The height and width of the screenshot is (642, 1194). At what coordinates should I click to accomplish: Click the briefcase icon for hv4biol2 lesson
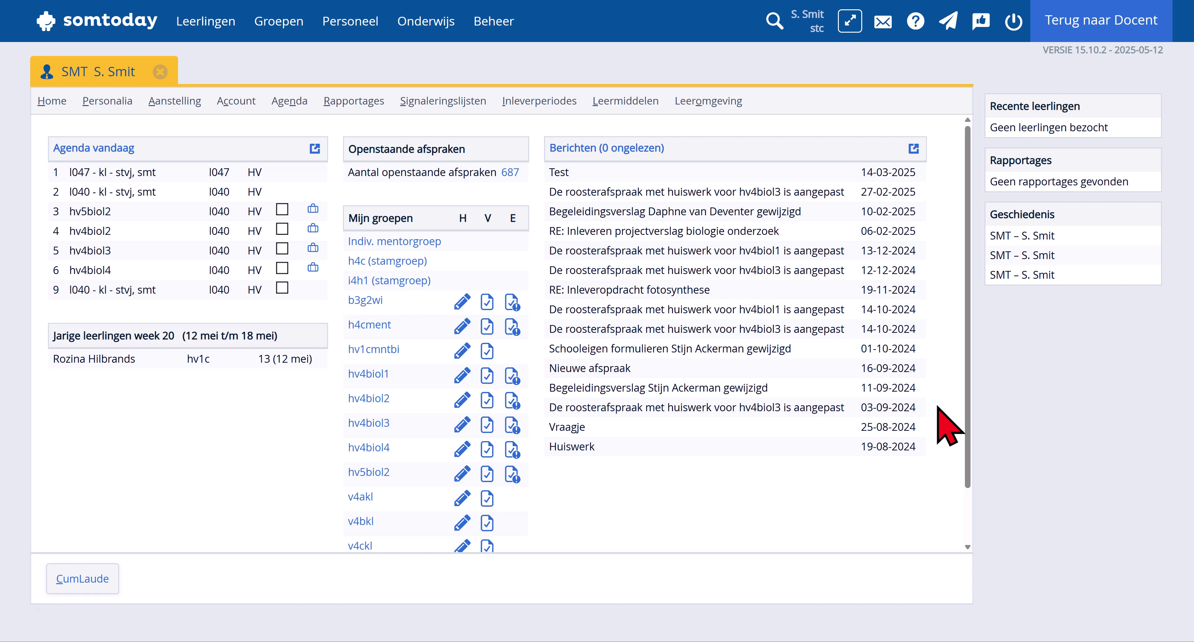313,228
